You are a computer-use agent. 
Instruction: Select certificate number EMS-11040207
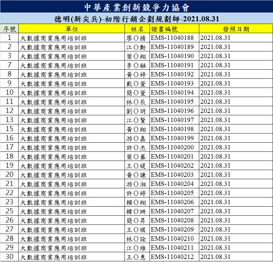172,211
